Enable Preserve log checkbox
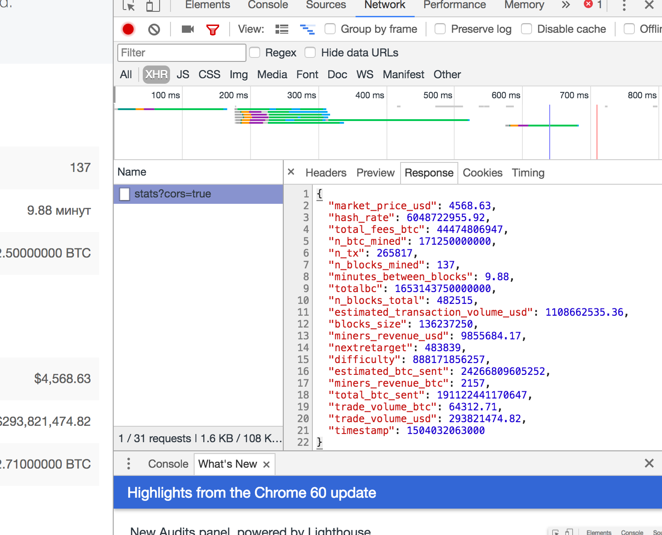The height and width of the screenshot is (535, 662). click(440, 29)
